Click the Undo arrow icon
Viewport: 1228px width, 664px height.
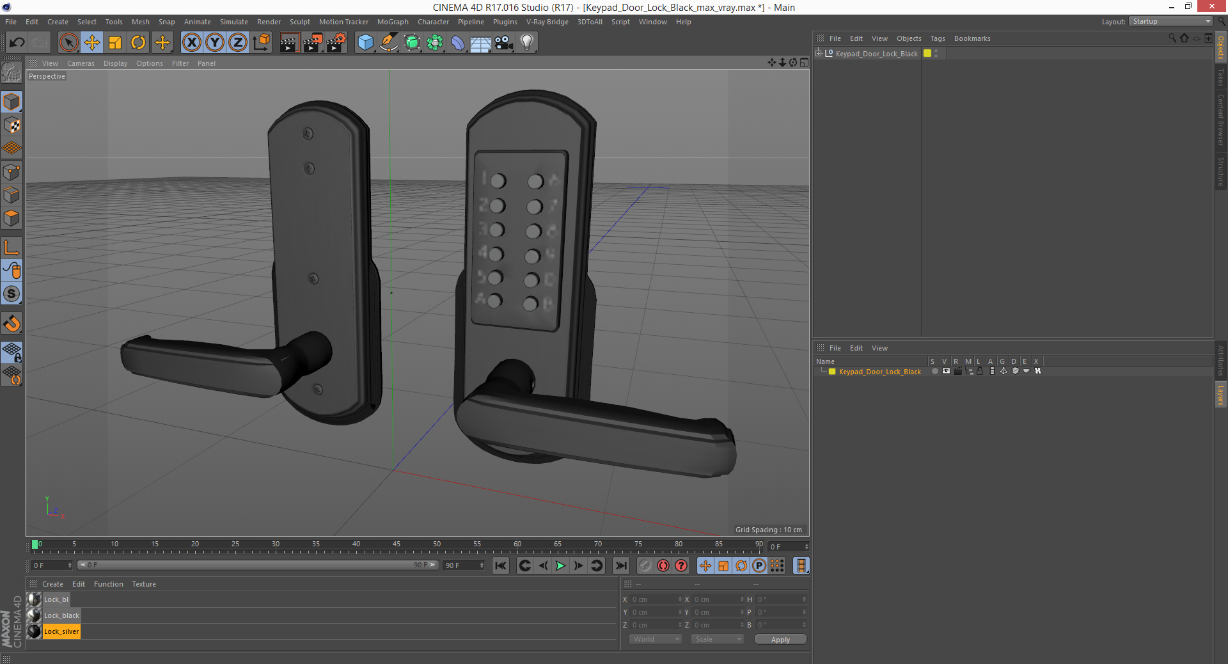pyautogui.click(x=17, y=43)
